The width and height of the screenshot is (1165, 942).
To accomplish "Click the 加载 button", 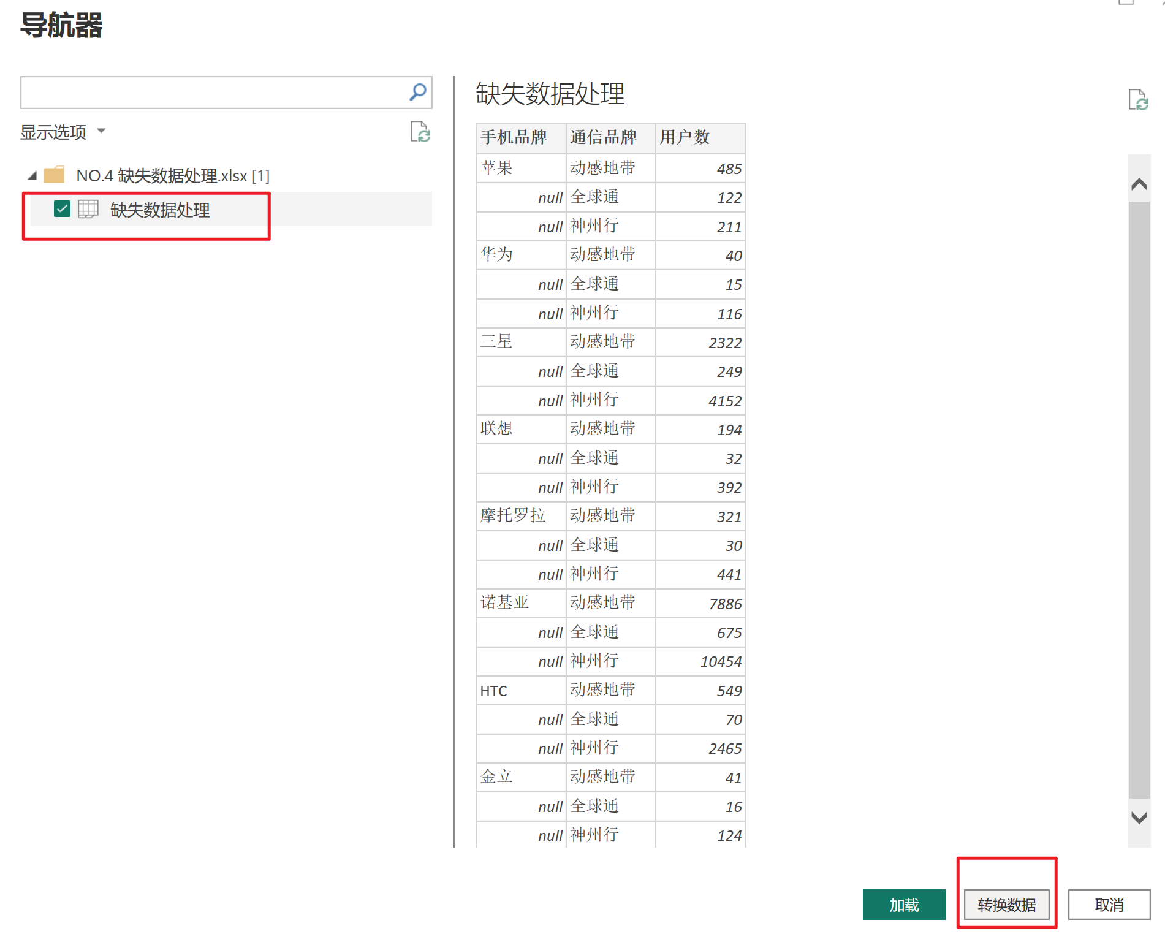I will [903, 905].
